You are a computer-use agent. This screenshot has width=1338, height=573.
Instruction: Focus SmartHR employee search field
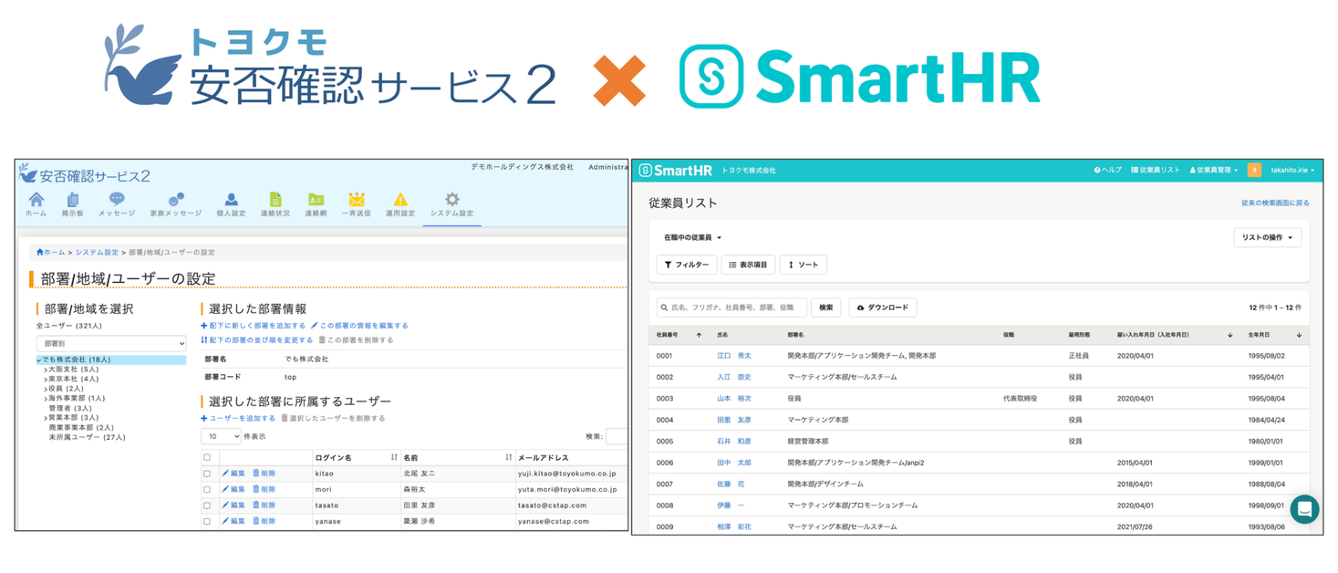point(731,307)
